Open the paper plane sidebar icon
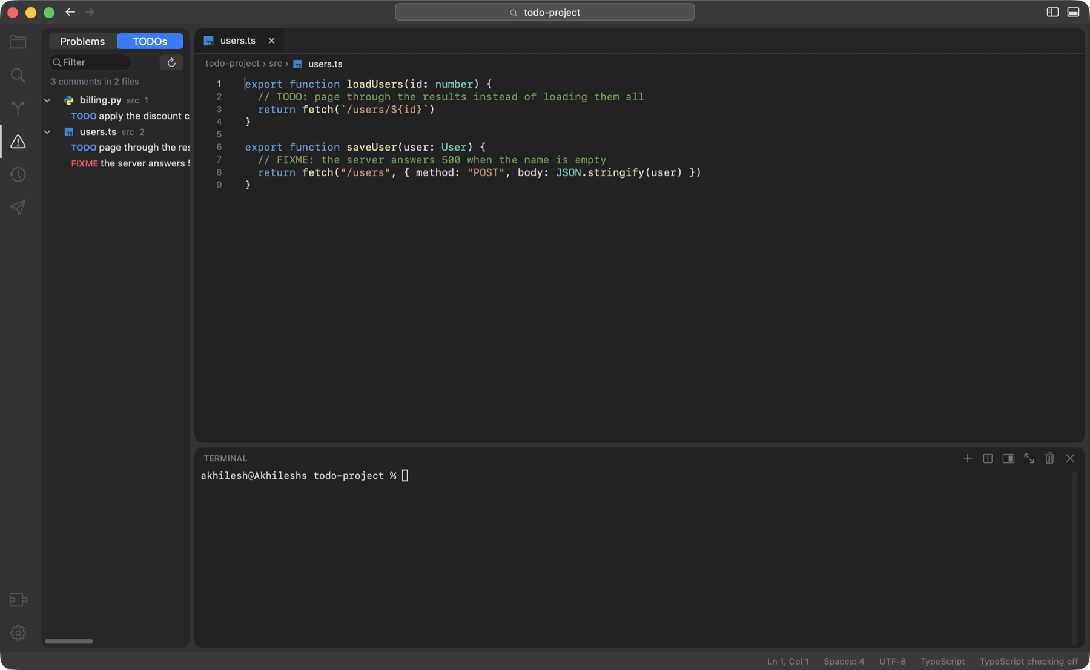Image resolution: width=1090 pixels, height=670 pixels. 18,208
